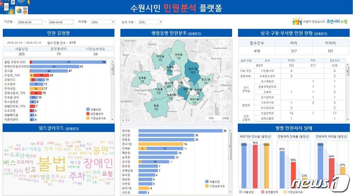
Task: Click the pie chart icon in the header banner
Action: point(19,11)
